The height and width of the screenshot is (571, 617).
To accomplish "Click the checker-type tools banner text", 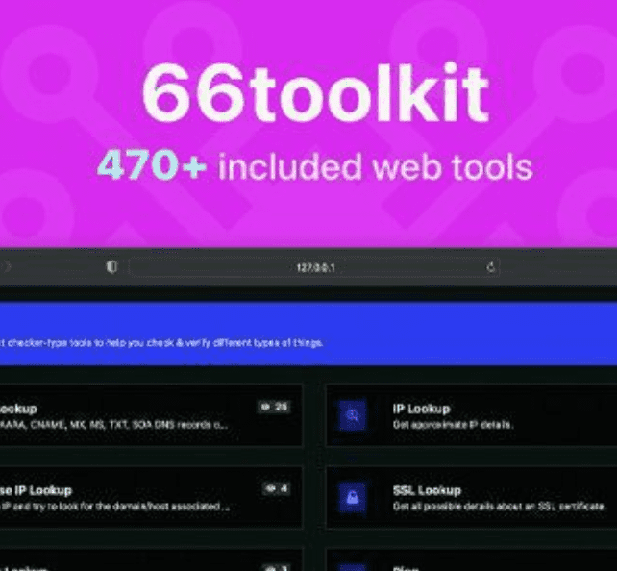I will coord(163,343).
